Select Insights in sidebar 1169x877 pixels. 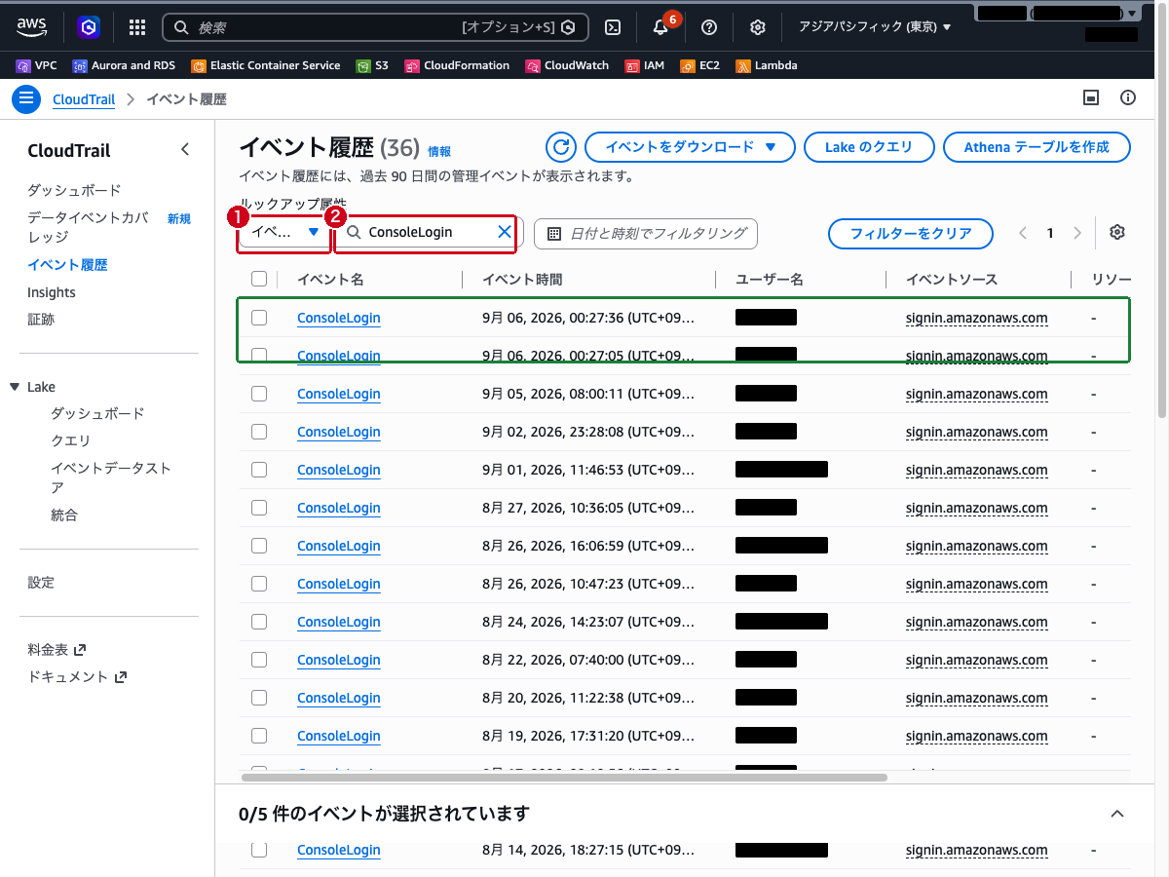coord(52,292)
